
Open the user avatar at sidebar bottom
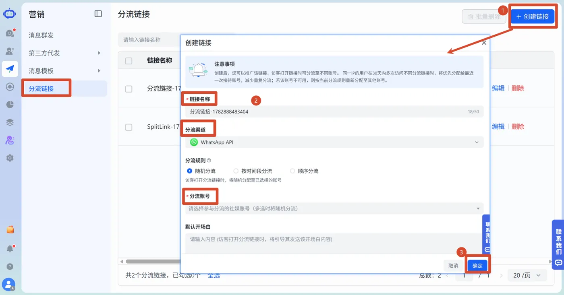(8, 284)
